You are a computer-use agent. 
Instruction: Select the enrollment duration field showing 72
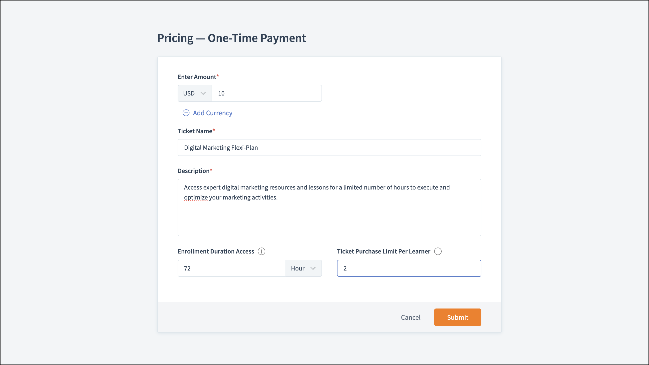click(x=231, y=268)
